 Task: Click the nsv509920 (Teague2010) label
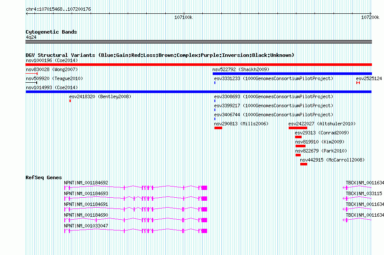point(54,78)
